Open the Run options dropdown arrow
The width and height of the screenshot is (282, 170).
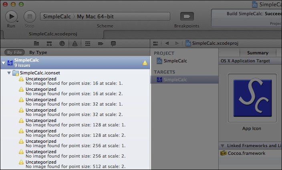click(x=18, y=22)
